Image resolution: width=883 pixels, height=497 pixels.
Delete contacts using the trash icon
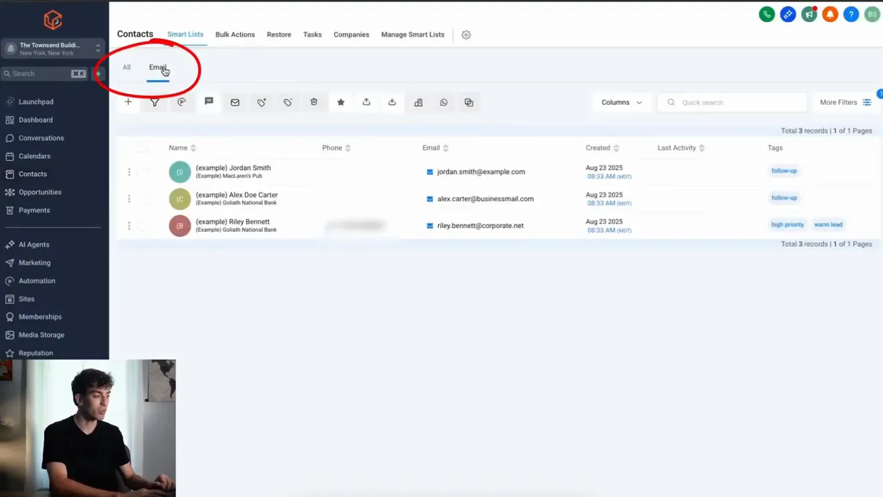314,102
